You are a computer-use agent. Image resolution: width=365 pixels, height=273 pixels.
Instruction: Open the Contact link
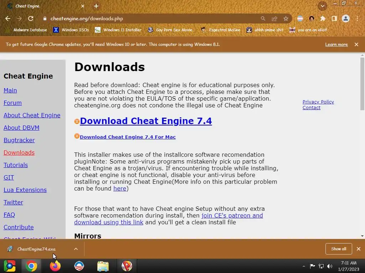pos(312,107)
